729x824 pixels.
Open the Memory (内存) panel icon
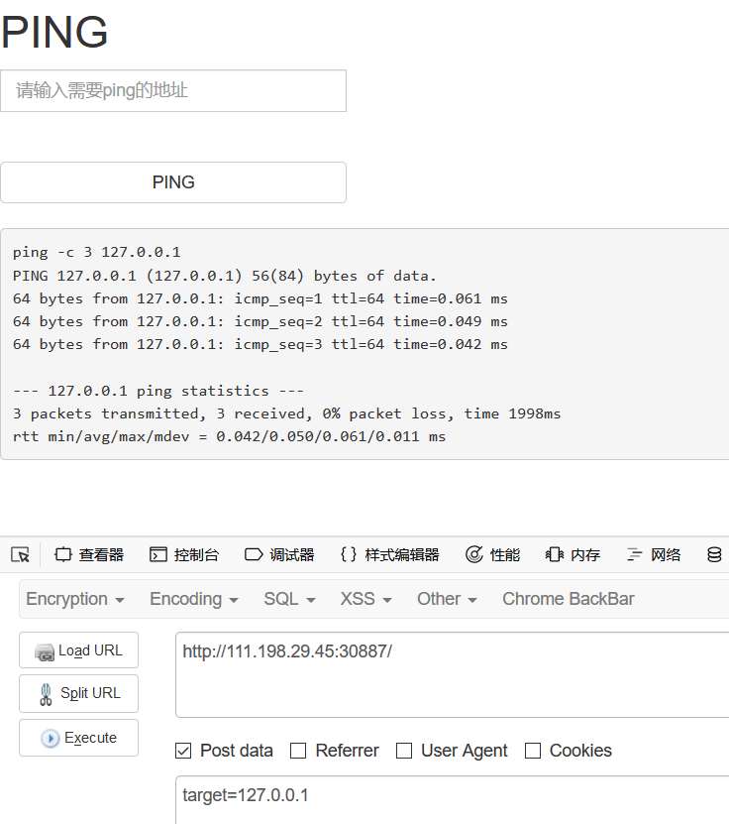555,554
